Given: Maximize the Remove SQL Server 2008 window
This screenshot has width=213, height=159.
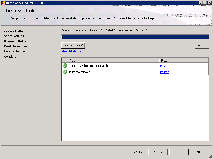Looking at the screenshot, I should click(x=205, y=3).
